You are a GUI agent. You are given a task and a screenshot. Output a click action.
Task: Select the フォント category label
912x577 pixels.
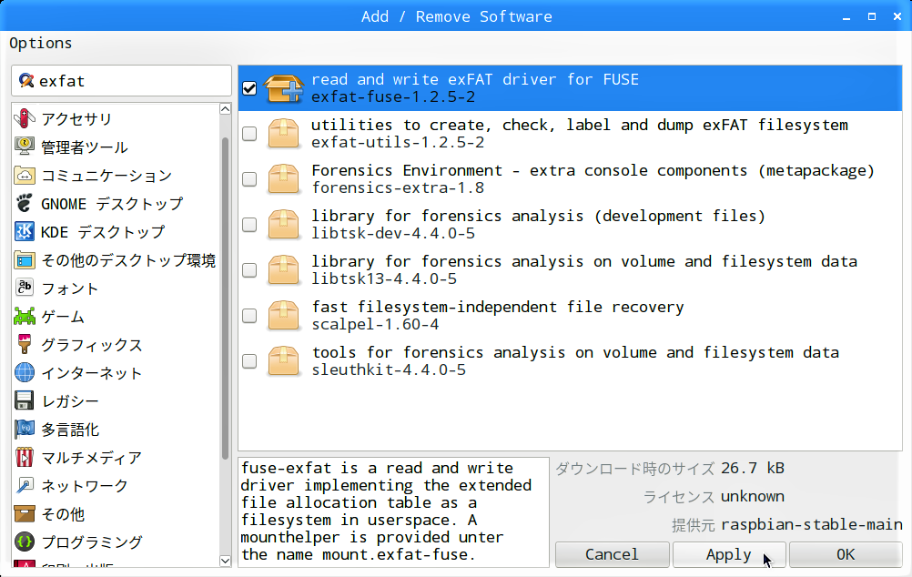[x=70, y=288]
